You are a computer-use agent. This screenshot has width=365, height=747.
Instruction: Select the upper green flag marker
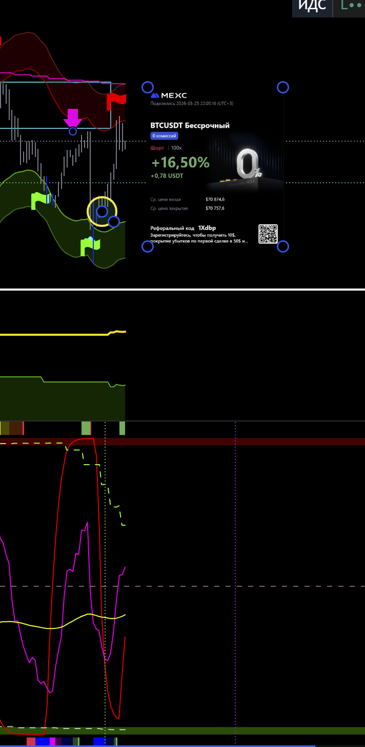[40, 200]
